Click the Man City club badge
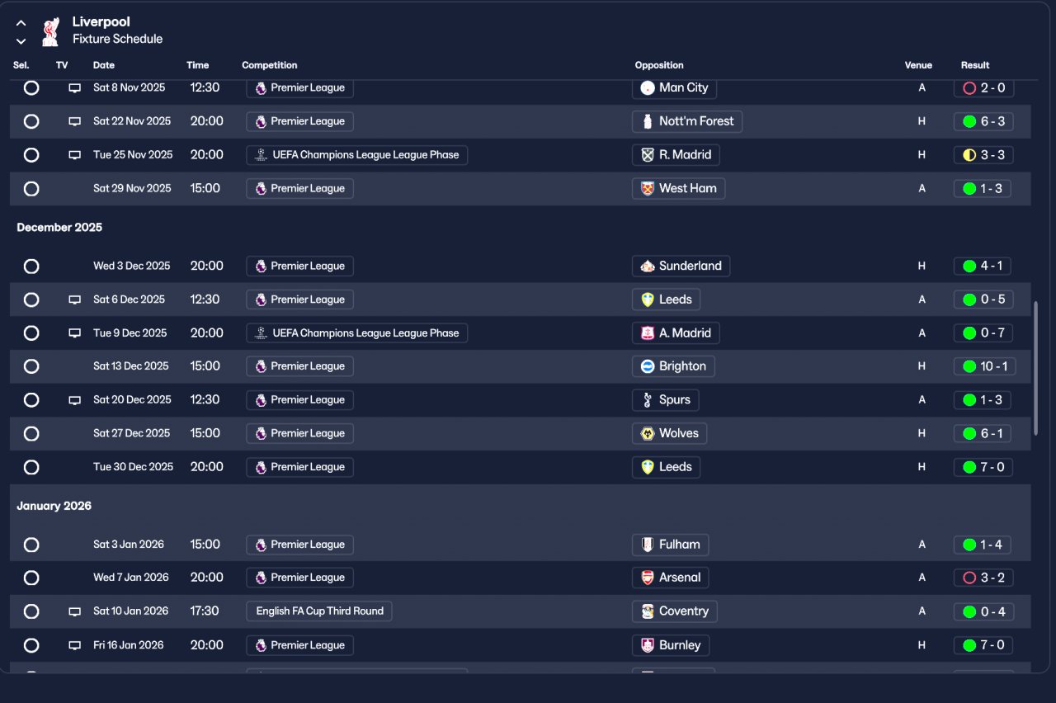Image resolution: width=1056 pixels, height=703 pixels. tap(648, 87)
